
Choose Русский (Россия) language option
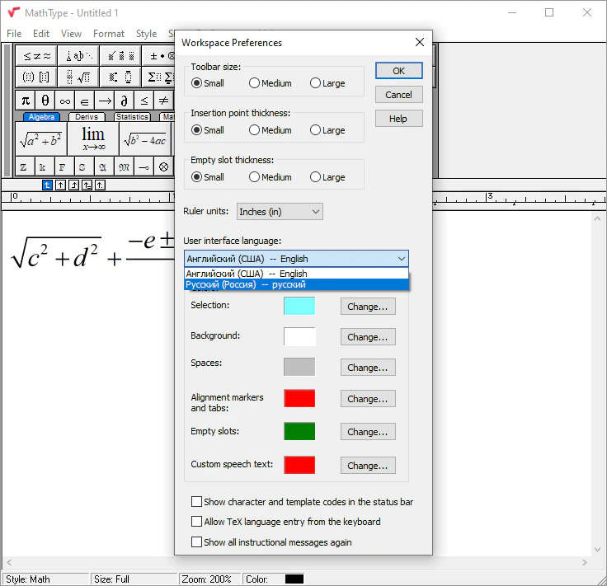[x=297, y=284]
